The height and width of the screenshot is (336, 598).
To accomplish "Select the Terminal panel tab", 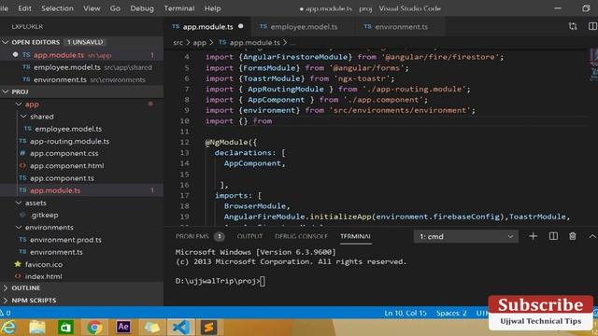I will (x=355, y=236).
